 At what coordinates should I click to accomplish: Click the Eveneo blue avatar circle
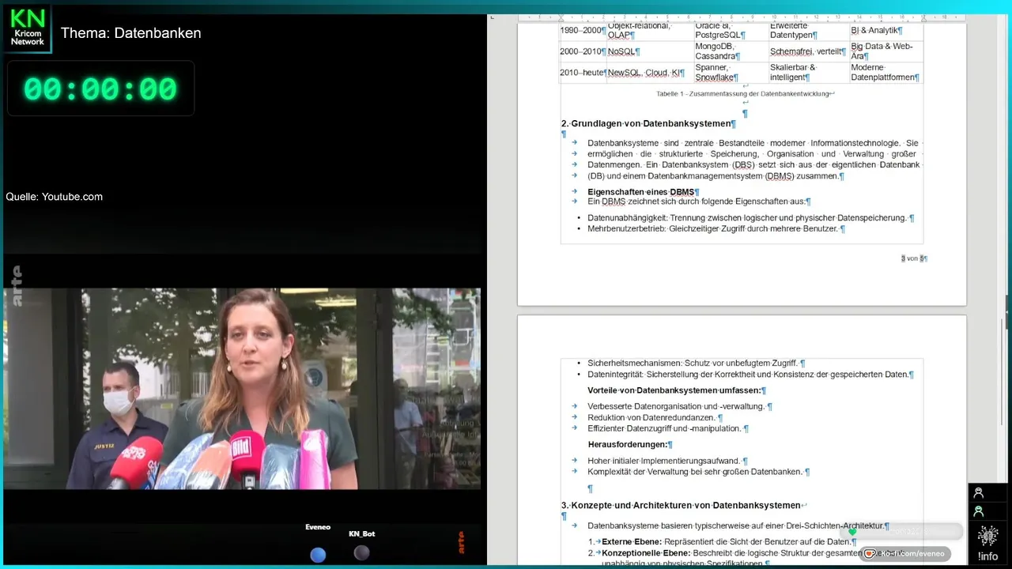coord(318,555)
